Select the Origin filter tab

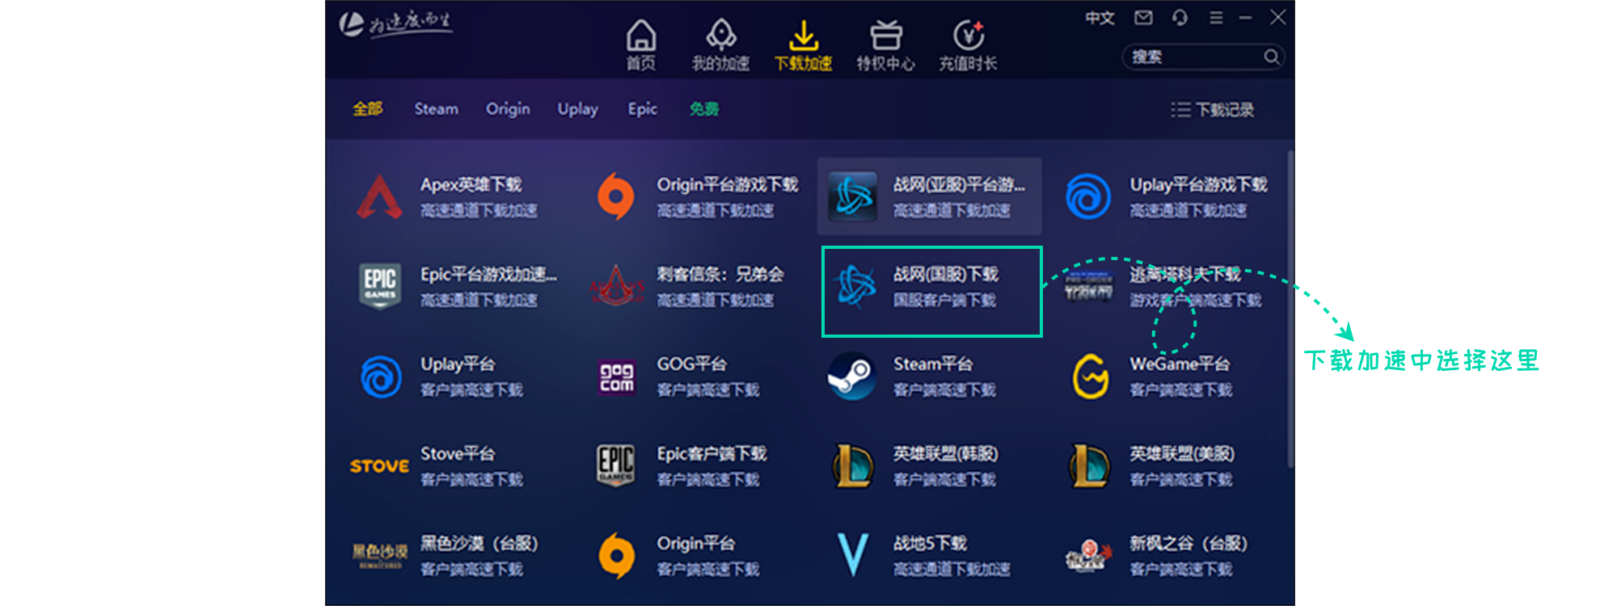click(x=508, y=109)
